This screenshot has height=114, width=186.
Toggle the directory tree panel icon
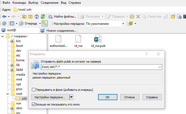pos(45,23)
